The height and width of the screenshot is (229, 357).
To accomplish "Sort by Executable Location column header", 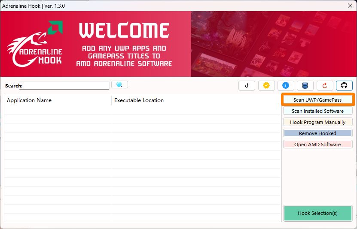I will [196, 100].
